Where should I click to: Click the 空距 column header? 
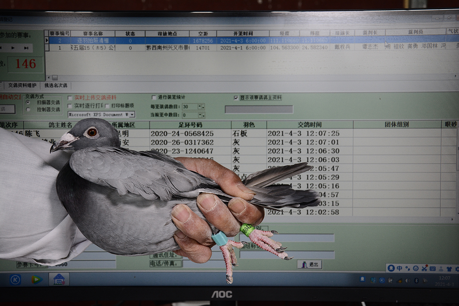point(203,34)
